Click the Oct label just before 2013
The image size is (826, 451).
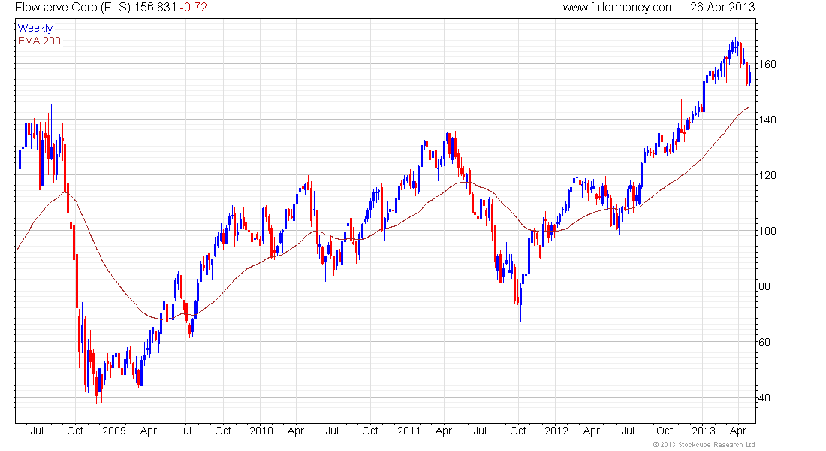pyautogui.click(x=665, y=431)
